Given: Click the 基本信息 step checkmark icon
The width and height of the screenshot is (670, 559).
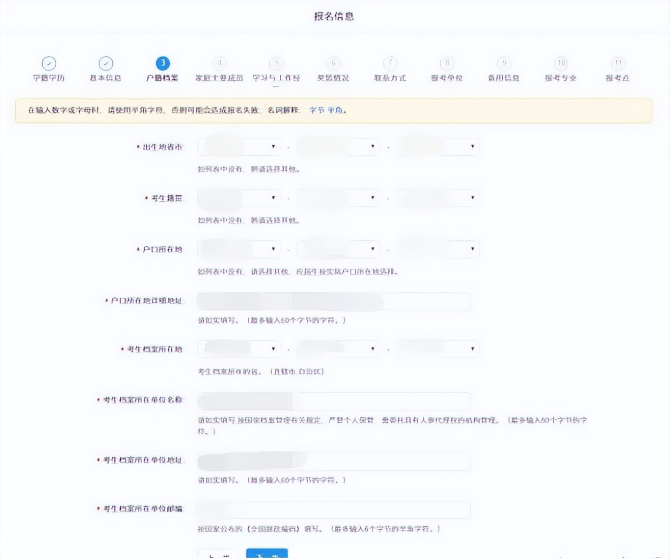Looking at the screenshot, I should tap(105, 63).
